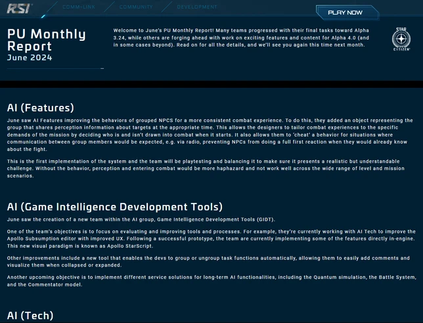Viewport: 423px width, 323px height.
Task: Click paragraph about Quantum simulation and Battle System
Action: click(210, 281)
